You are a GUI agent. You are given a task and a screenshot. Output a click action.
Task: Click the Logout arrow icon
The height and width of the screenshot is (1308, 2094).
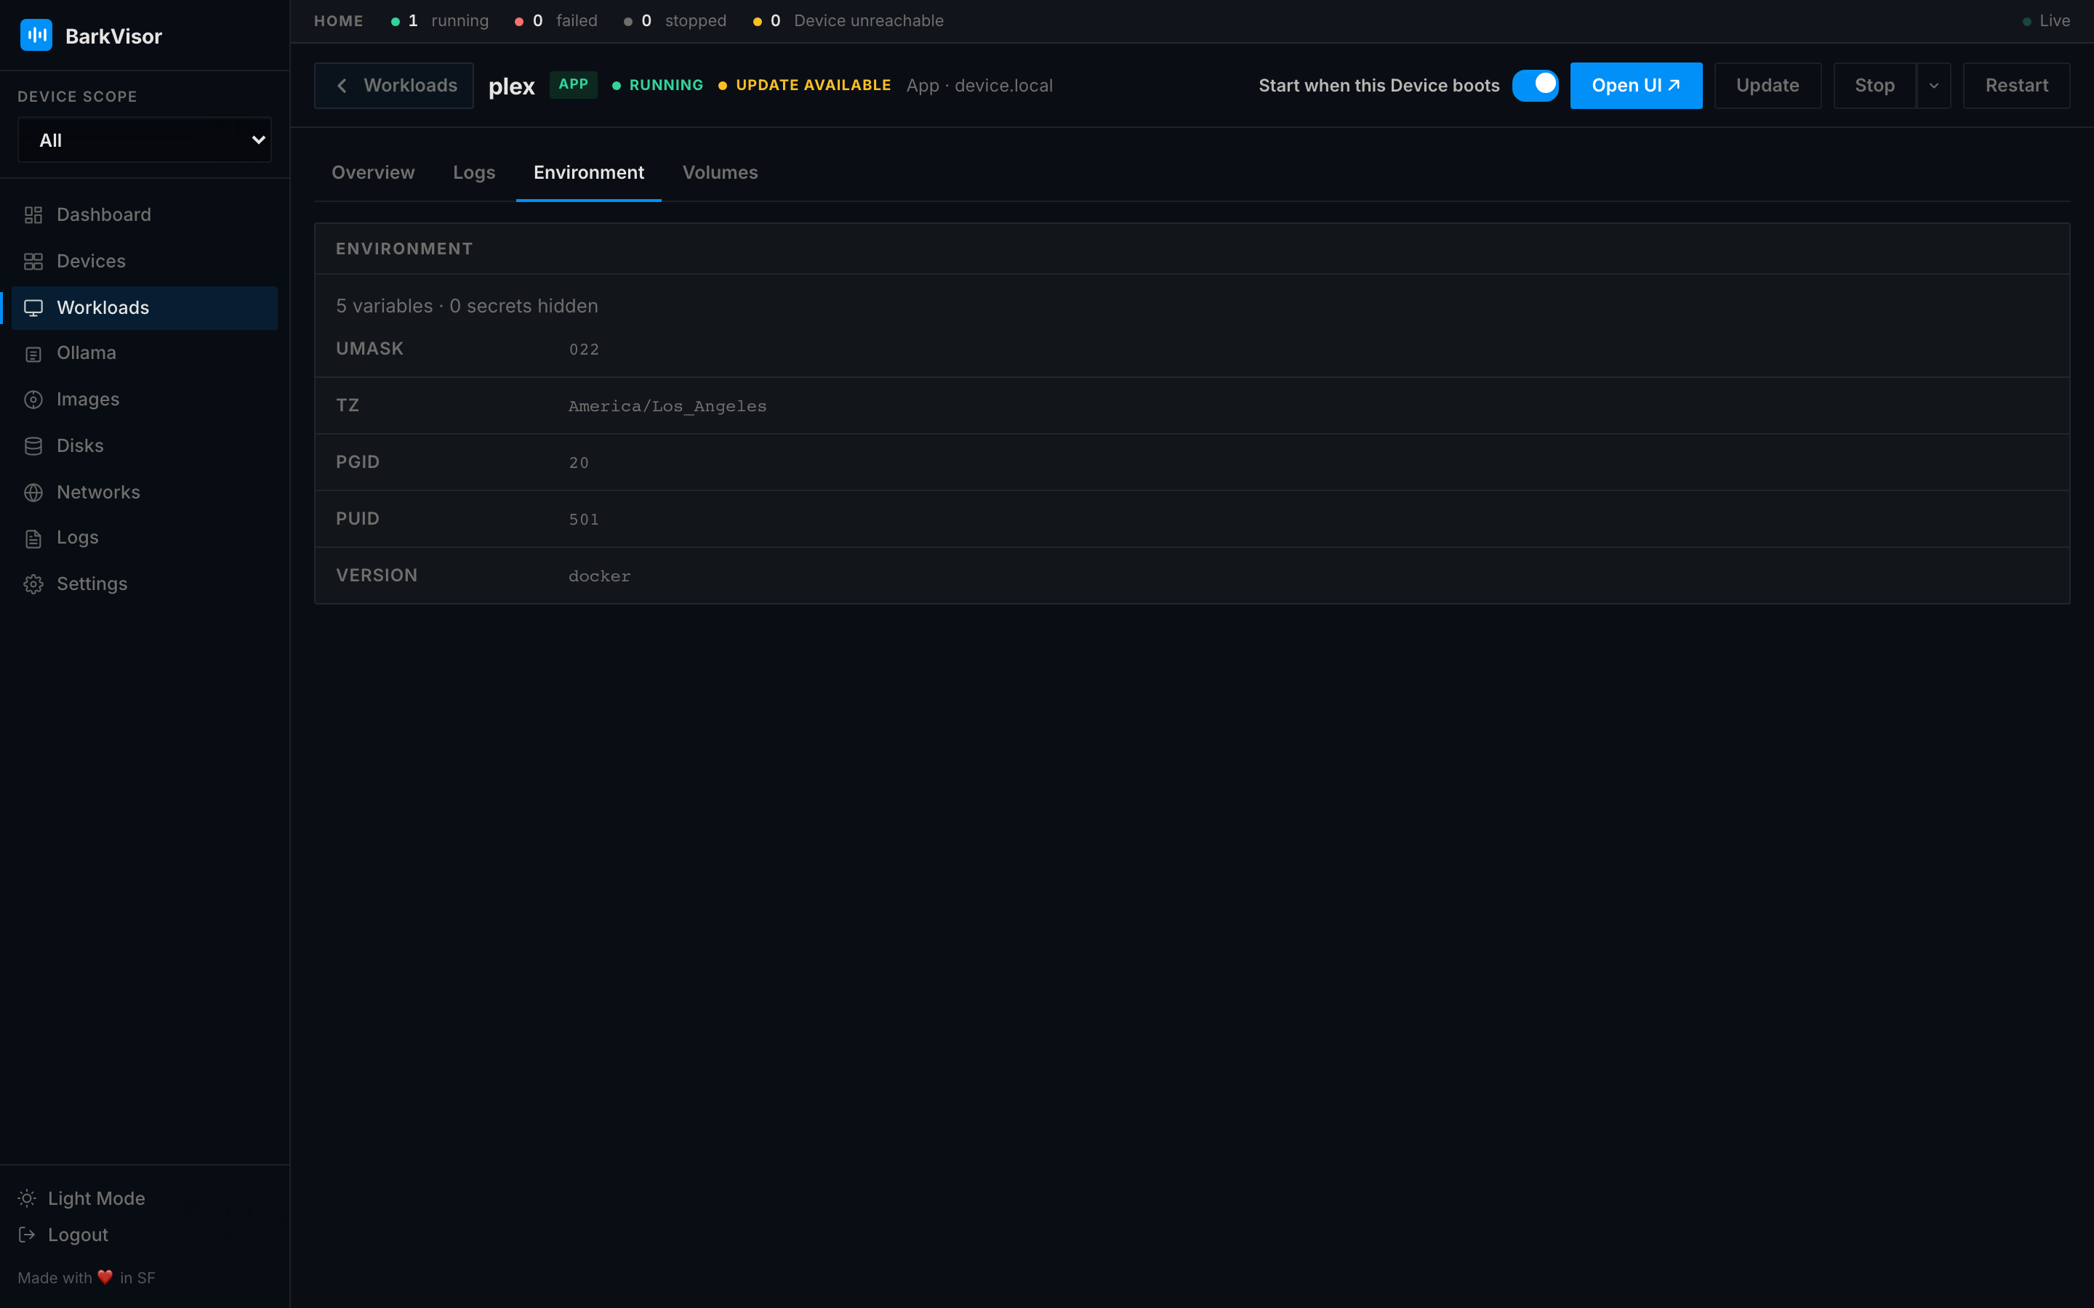pyautogui.click(x=27, y=1235)
